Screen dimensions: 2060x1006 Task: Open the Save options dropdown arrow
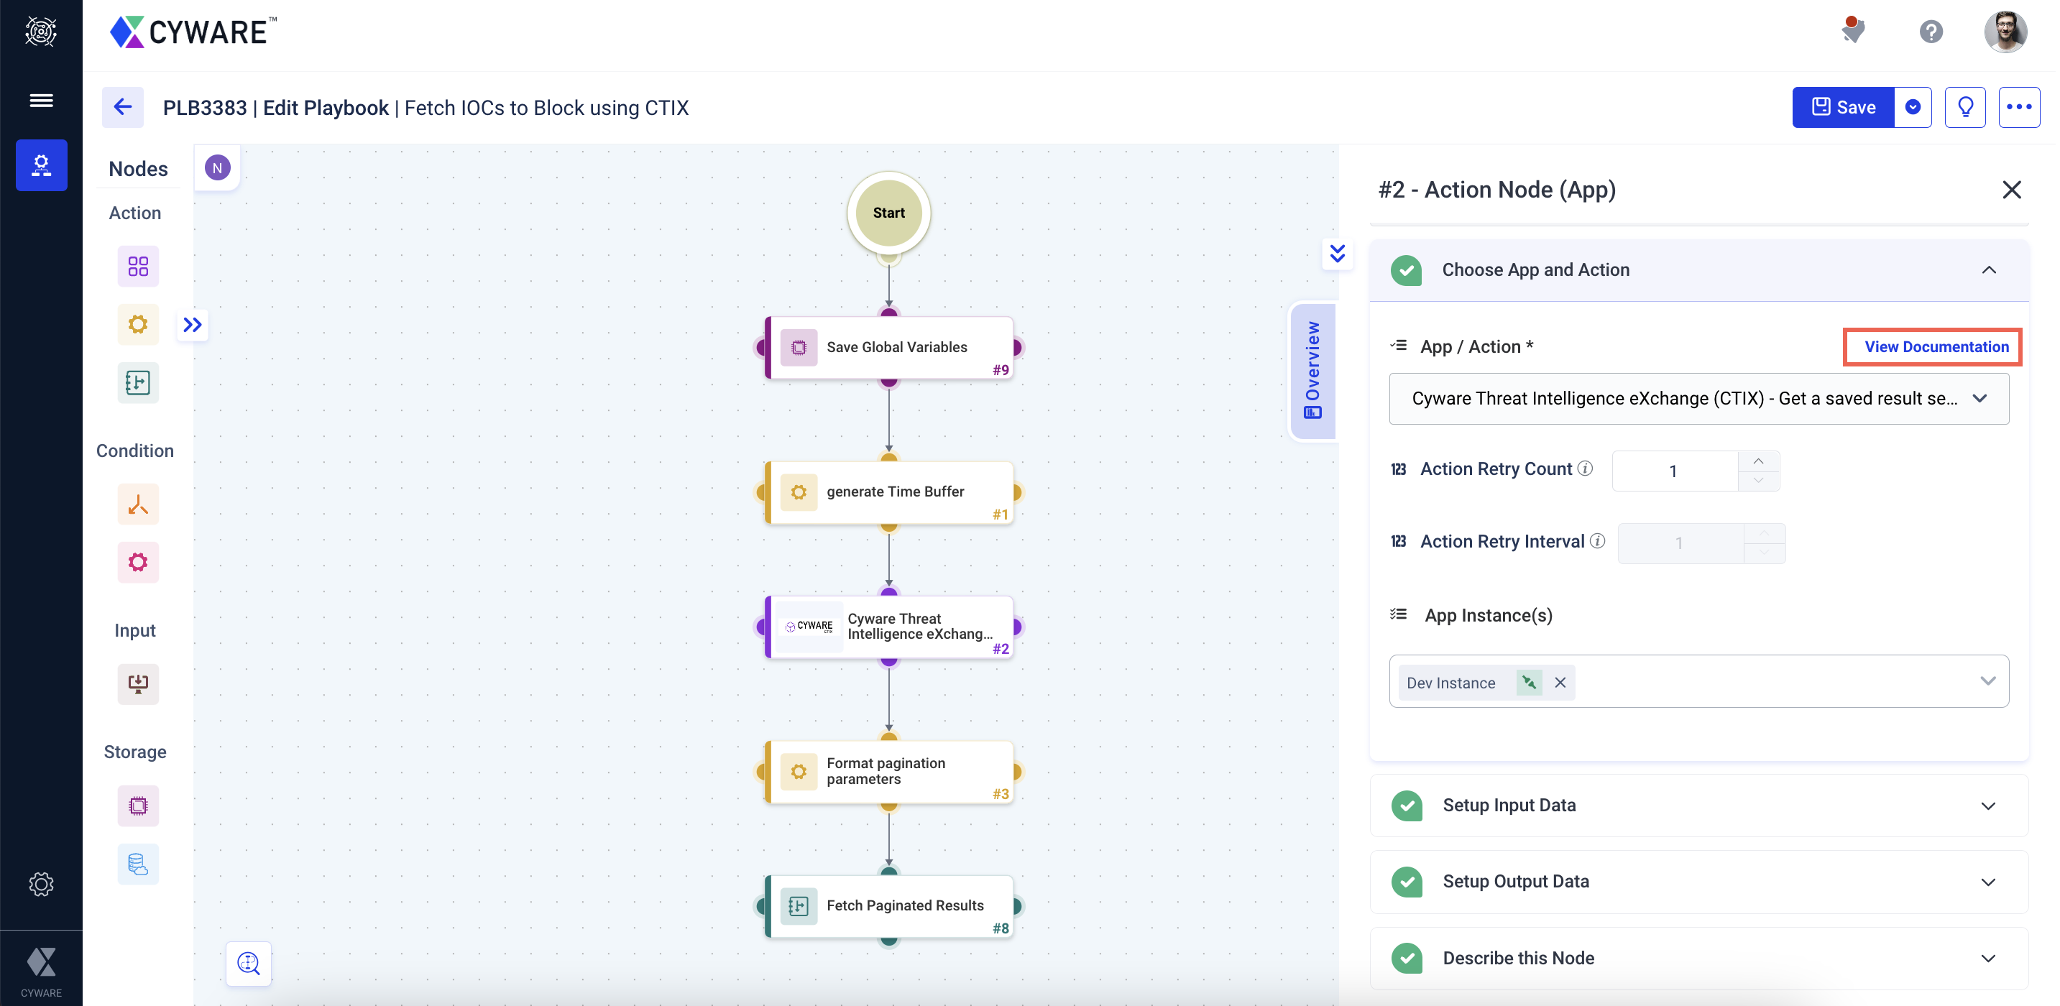pyautogui.click(x=1913, y=107)
